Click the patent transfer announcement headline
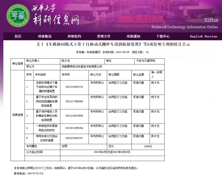 [x=113, y=44]
